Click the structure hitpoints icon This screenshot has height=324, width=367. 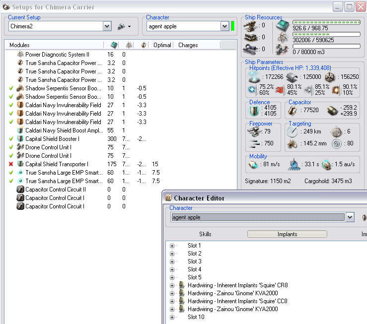[330, 77]
